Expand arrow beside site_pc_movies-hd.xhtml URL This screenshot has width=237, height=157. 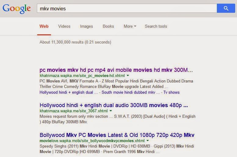click(128, 75)
